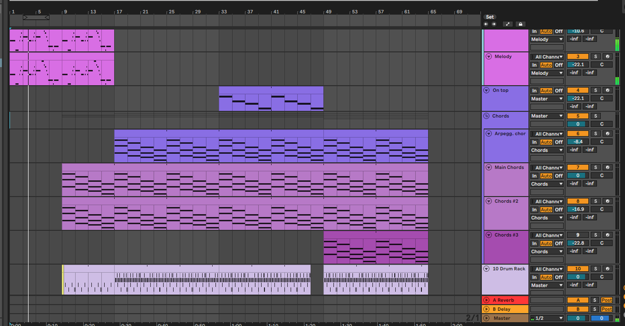625x326 pixels.
Task: Collapse the Melody track fold triangle
Action: (x=489, y=56)
